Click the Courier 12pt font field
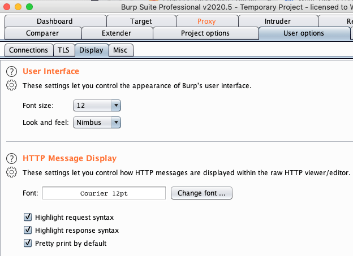 [x=106, y=193]
